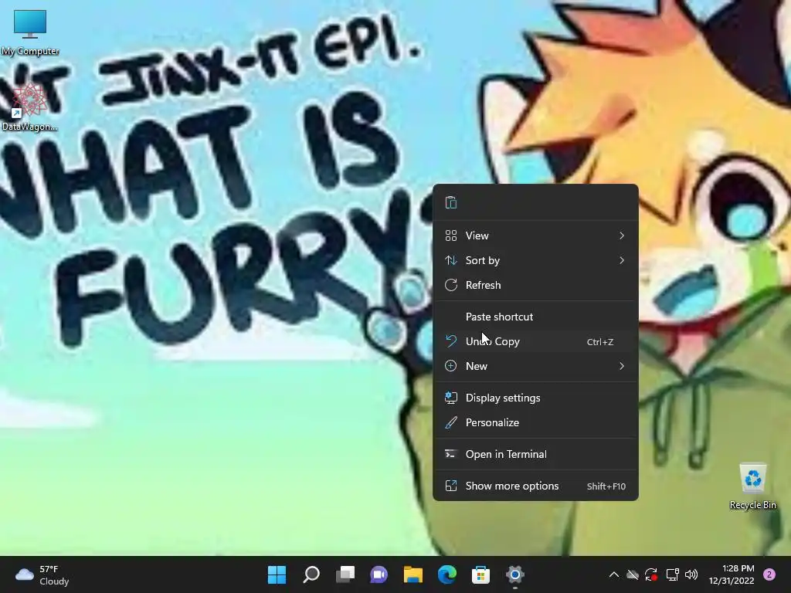
Task: Choose Paste shortcut
Action: [x=536, y=317]
